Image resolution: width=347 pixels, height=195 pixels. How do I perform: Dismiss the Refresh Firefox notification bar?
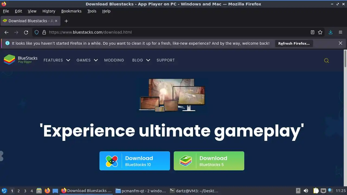pos(340,43)
